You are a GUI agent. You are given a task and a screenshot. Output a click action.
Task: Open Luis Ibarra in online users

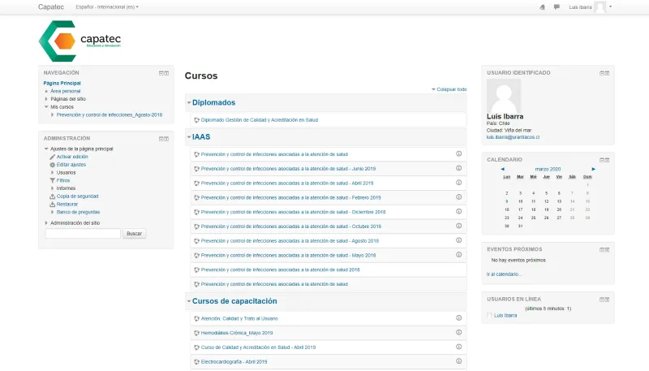[x=505, y=316]
